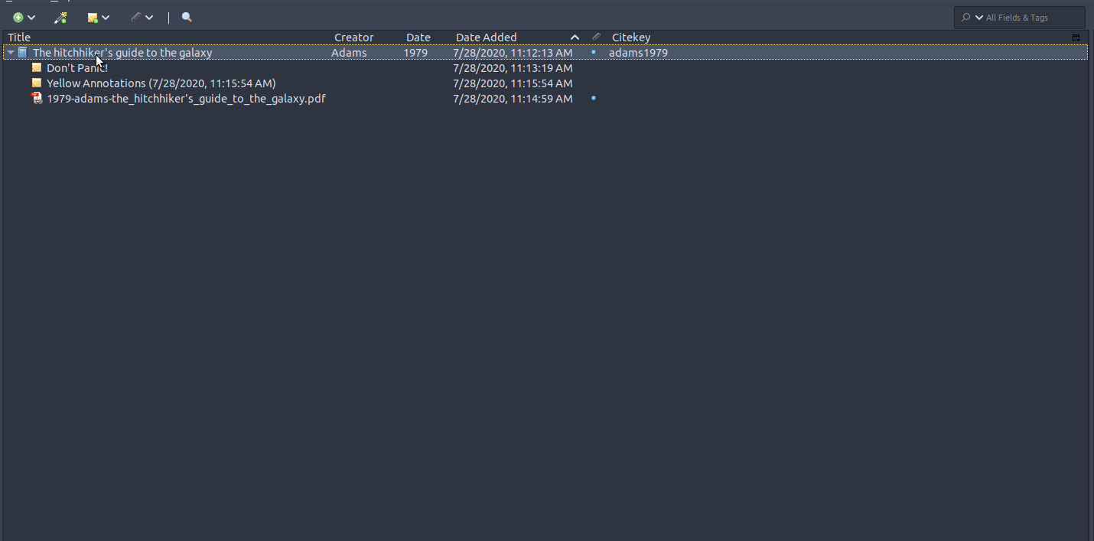Expand the New Item dropdown arrow

[x=31, y=18]
